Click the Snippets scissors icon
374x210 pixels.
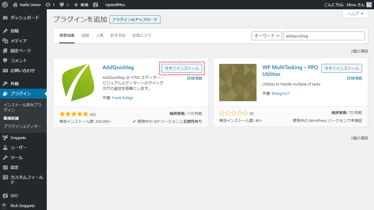click(x=5, y=138)
